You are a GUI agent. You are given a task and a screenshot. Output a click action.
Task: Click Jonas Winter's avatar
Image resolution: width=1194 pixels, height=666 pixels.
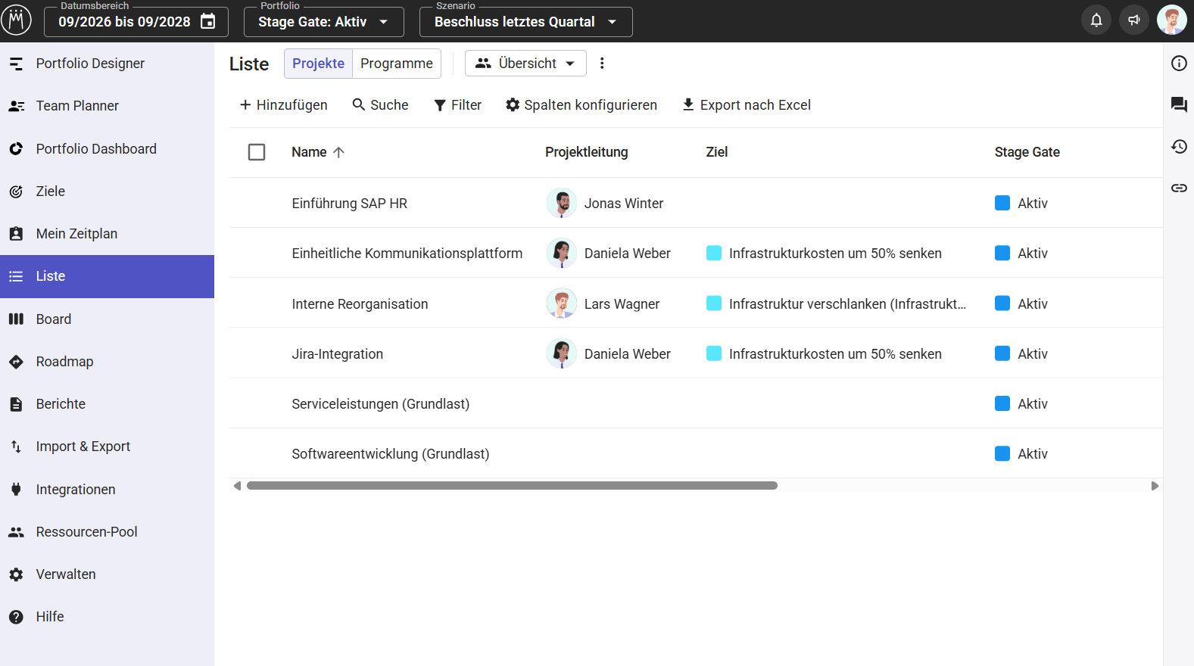click(562, 203)
